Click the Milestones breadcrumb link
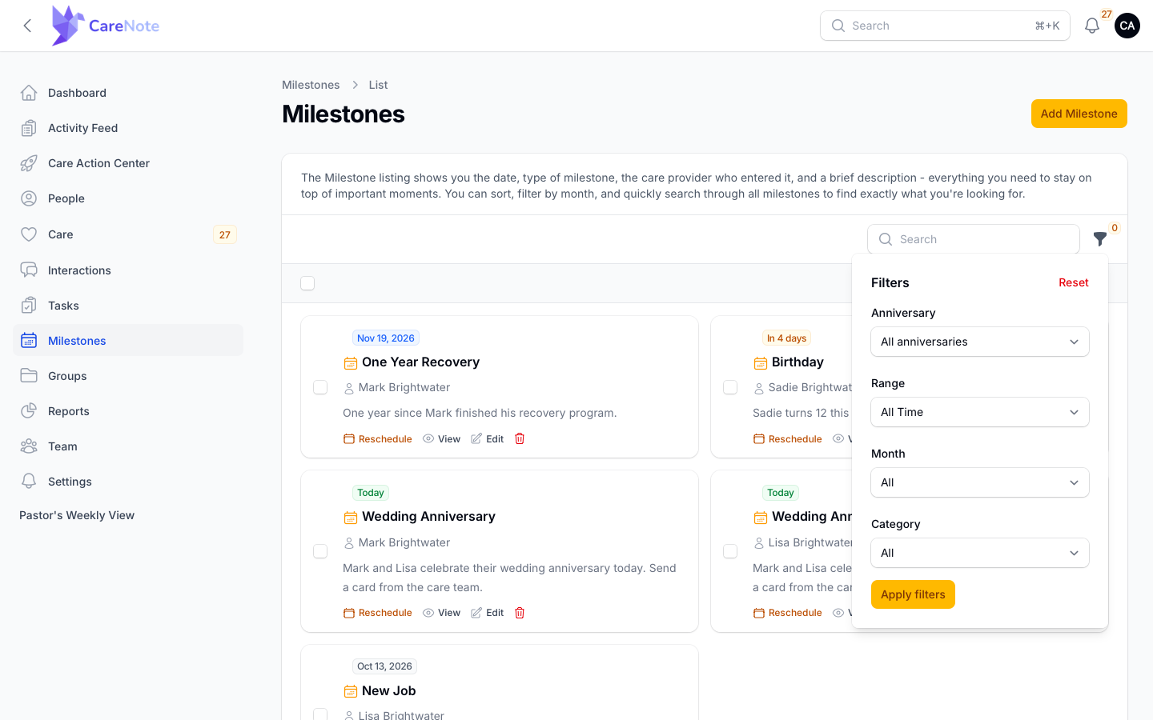The height and width of the screenshot is (720, 1153). 311,85
